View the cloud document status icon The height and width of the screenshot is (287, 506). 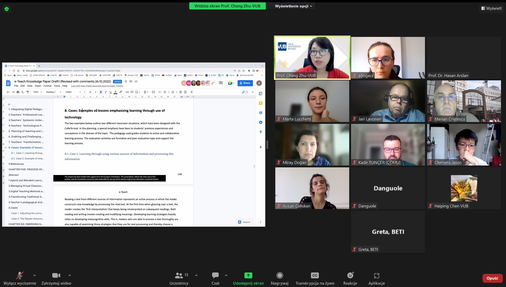tap(136, 81)
